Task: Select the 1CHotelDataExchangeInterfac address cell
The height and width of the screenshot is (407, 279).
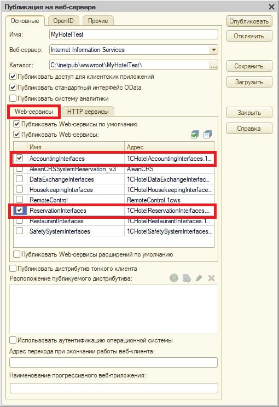Action: coord(169,179)
